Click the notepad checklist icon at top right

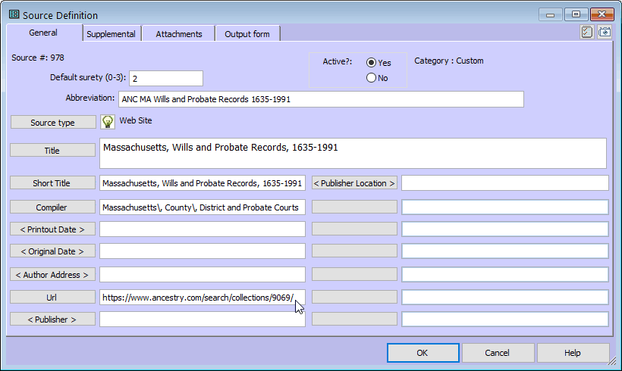586,32
